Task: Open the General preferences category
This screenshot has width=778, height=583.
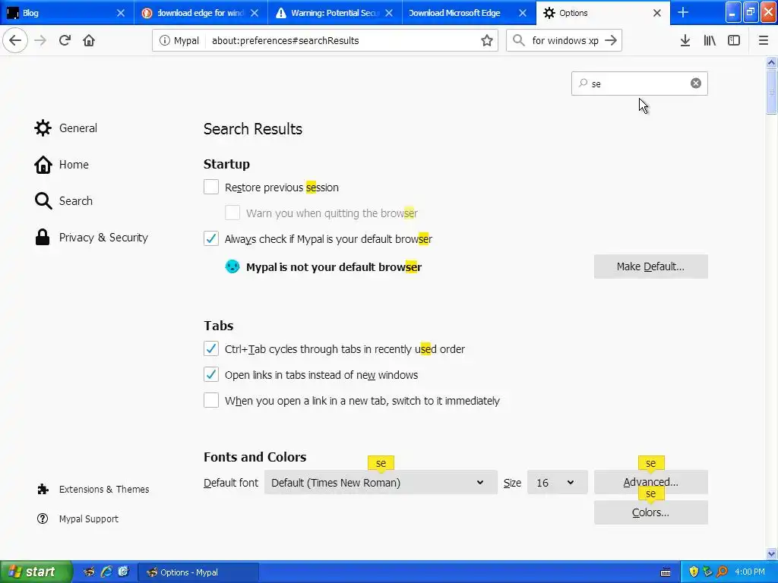Action: point(66,128)
